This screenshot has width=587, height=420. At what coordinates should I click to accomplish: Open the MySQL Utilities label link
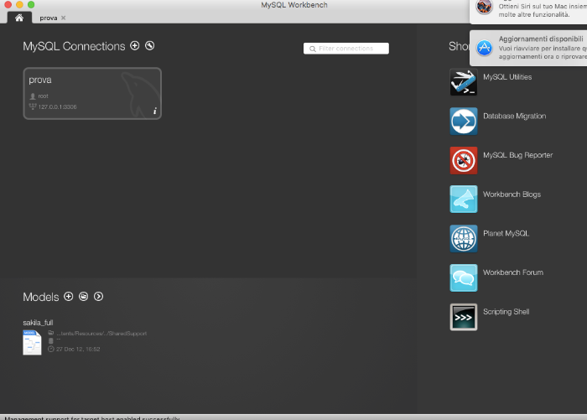pos(507,77)
